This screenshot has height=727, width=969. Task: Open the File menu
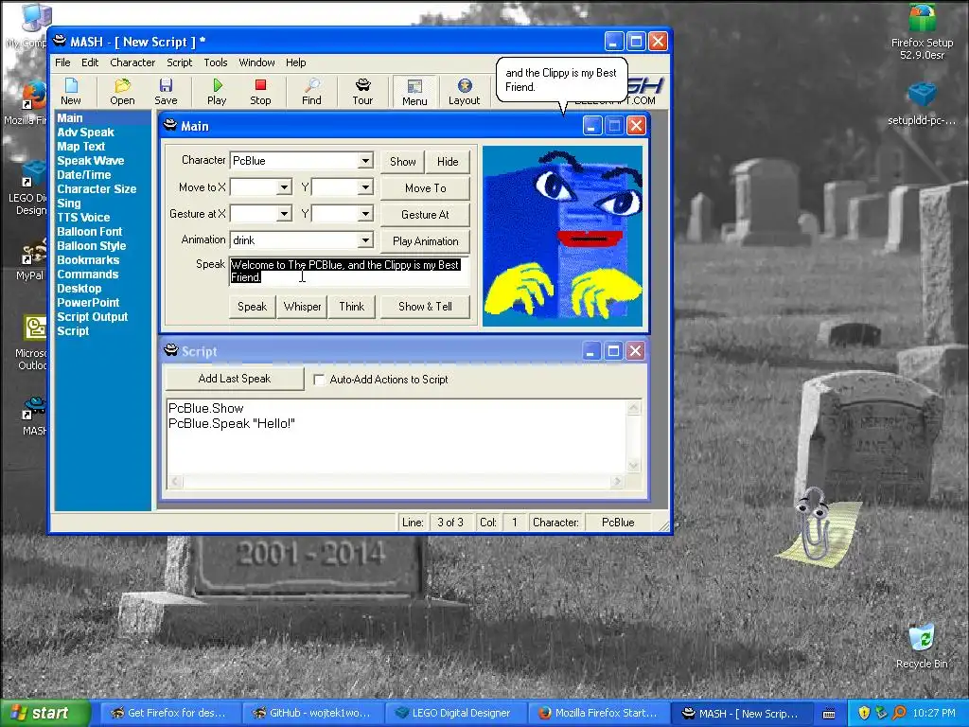tap(62, 62)
